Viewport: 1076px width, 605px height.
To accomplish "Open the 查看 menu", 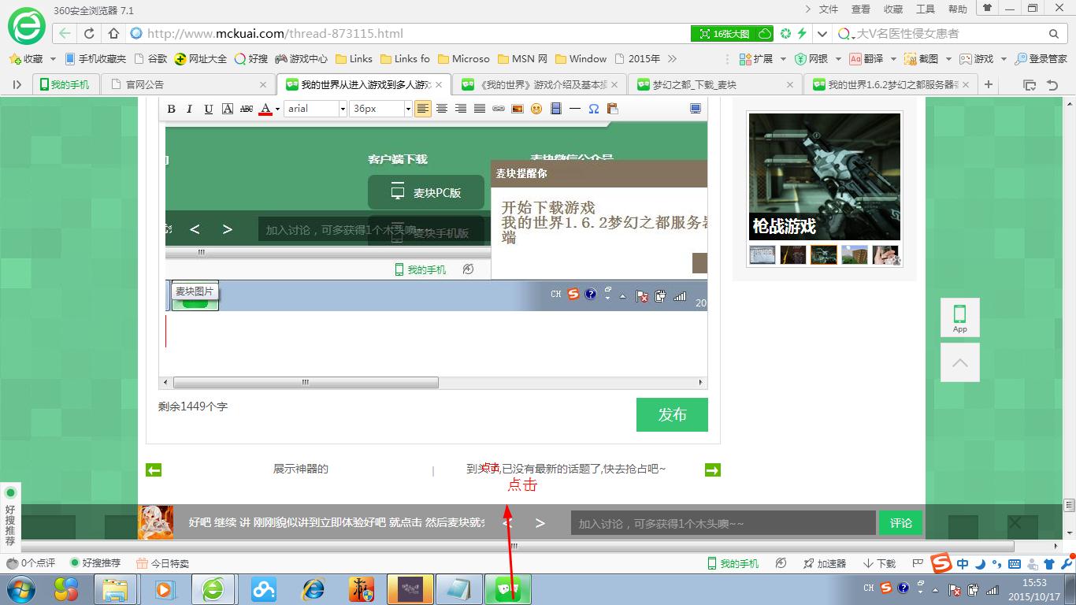I will coord(861,9).
